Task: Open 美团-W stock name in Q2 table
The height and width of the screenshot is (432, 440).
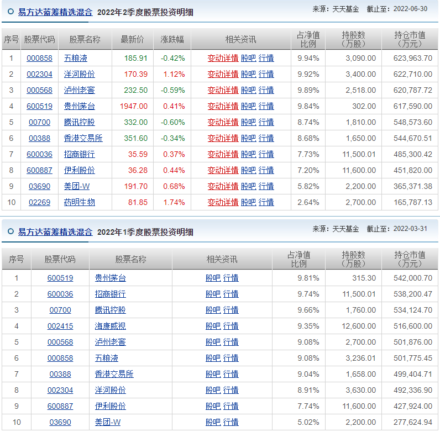Action: tap(77, 186)
